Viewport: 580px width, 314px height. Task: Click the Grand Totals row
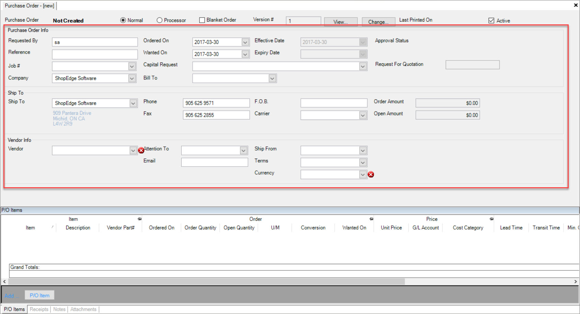(294, 267)
